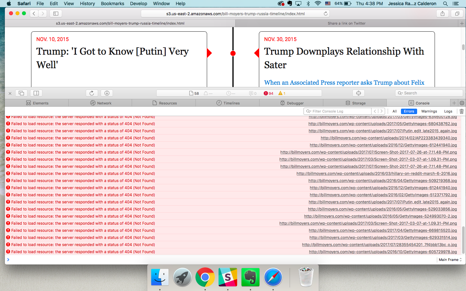Activate the element selection crosshair icon

tap(358, 93)
